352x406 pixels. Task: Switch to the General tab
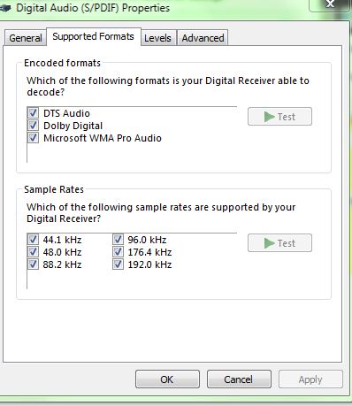pyautogui.click(x=26, y=38)
